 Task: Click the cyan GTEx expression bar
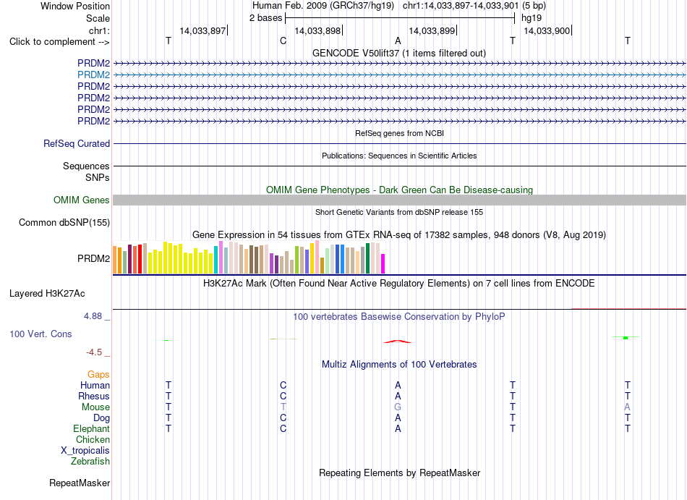tap(216, 260)
